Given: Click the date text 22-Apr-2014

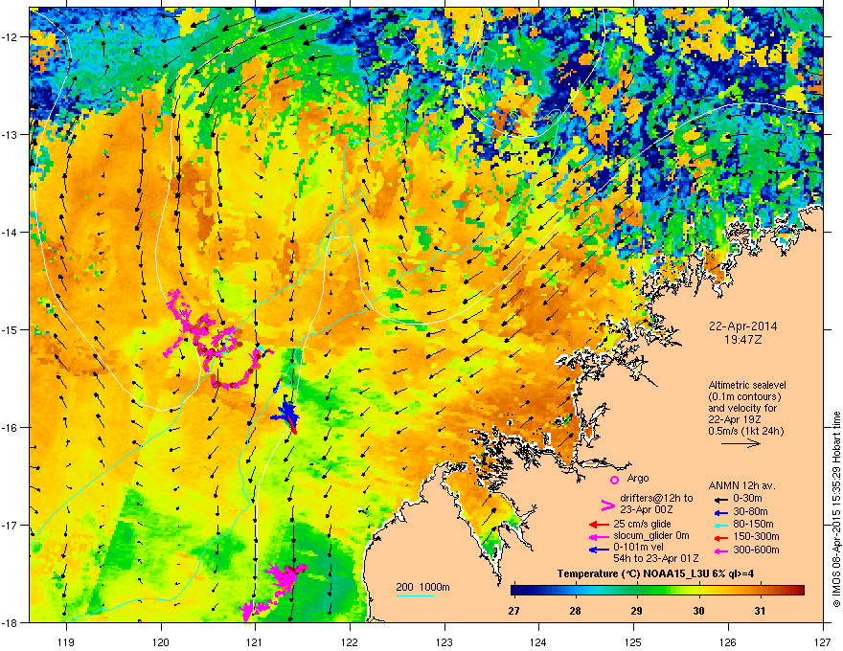Looking at the screenshot, I should pos(743,326).
